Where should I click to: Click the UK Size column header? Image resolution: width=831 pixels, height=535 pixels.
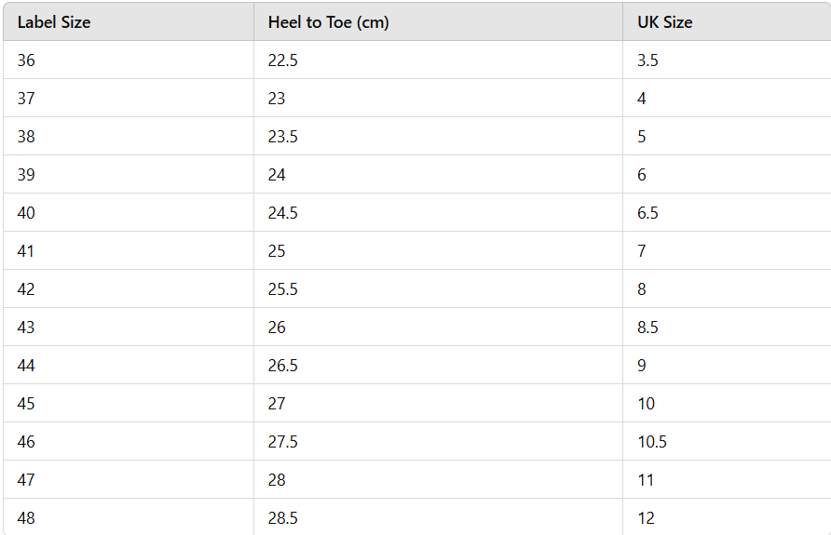coord(664,22)
